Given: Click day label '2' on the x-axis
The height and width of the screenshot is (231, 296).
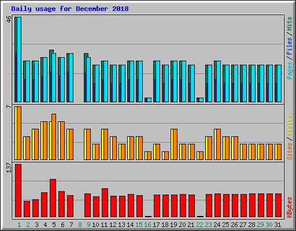Looking at the screenshot, I should [x=28, y=225].
